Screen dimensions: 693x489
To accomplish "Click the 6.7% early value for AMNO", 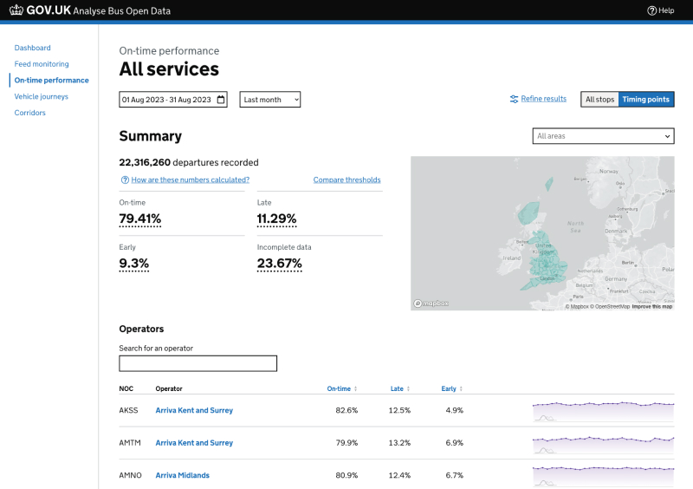I will 454,475.
